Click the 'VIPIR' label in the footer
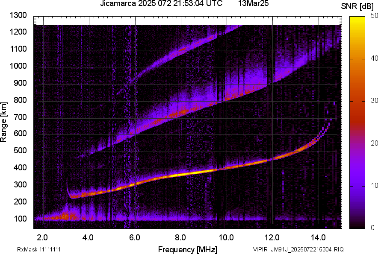The image size is (378, 254). [260, 249]
